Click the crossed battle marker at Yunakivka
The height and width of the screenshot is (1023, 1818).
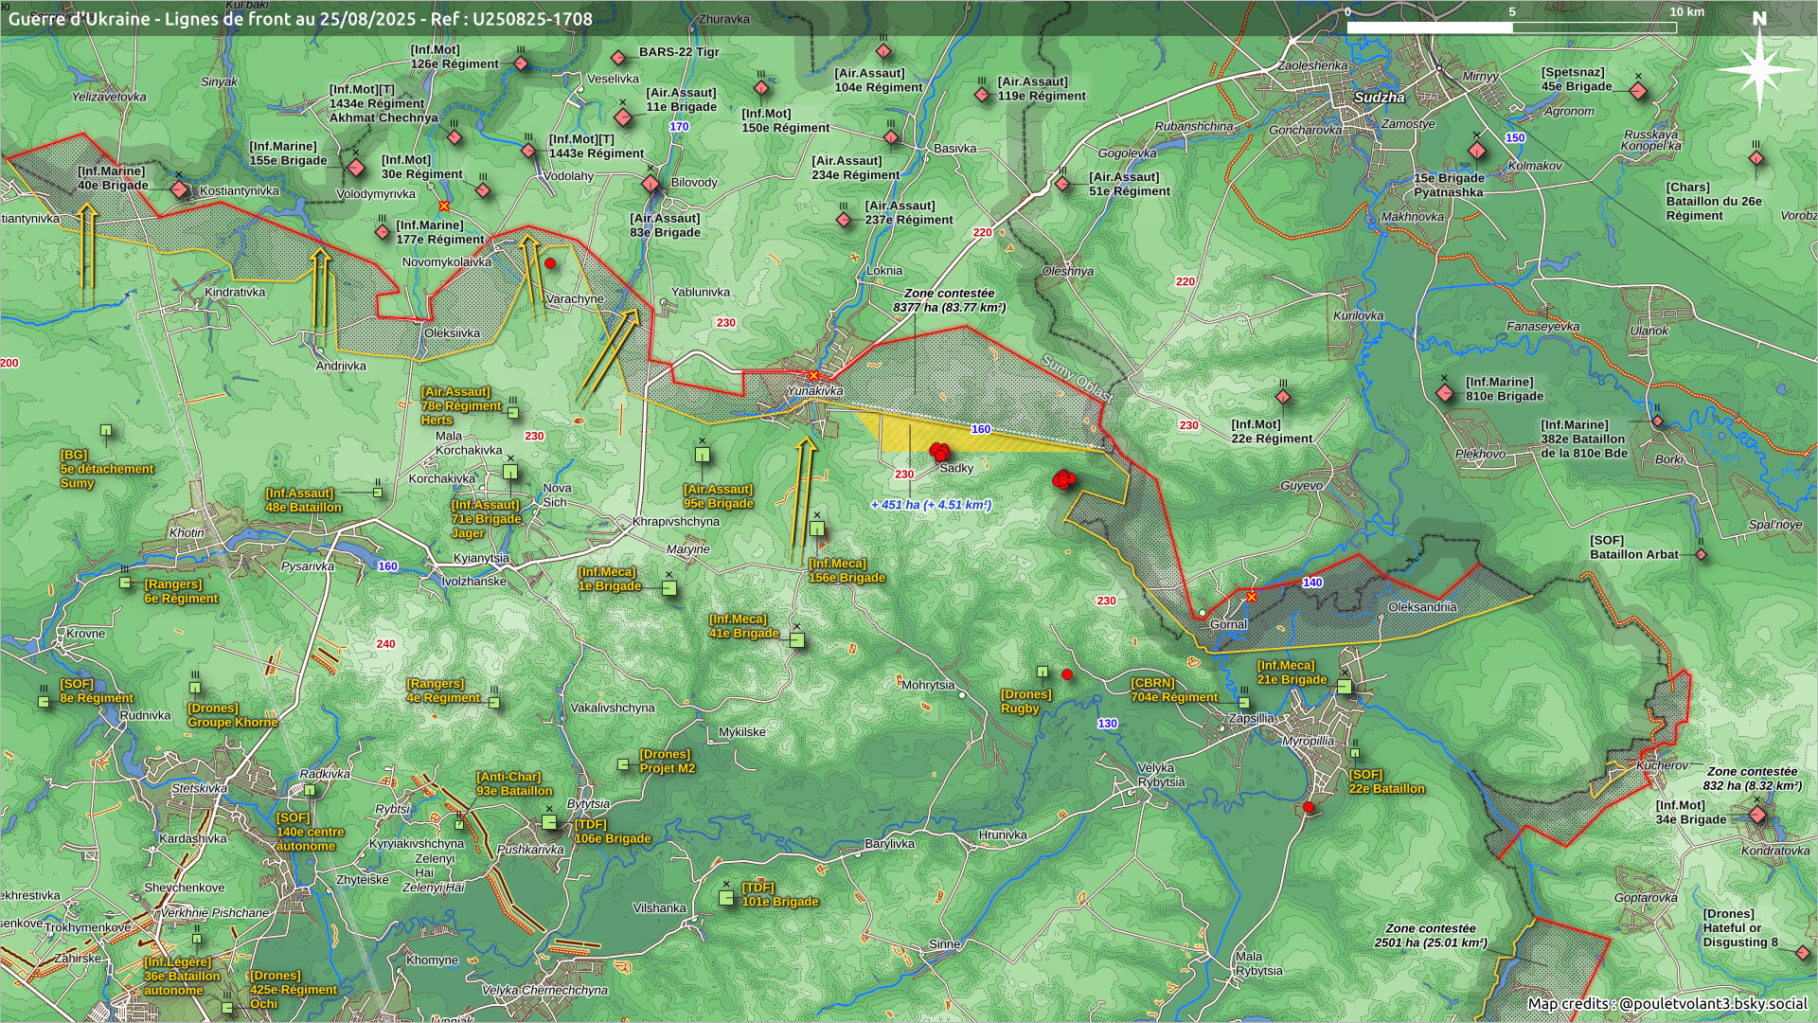812,376
